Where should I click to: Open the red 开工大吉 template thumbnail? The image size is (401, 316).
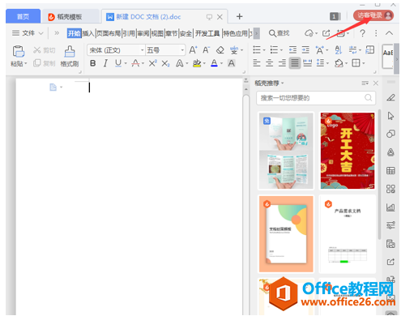pyautogui.click(x=348, y=151)
